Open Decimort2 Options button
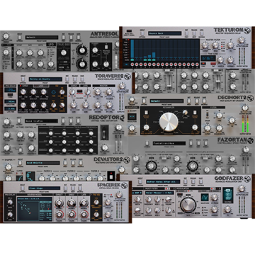255x255 pixels. point(144,101)
